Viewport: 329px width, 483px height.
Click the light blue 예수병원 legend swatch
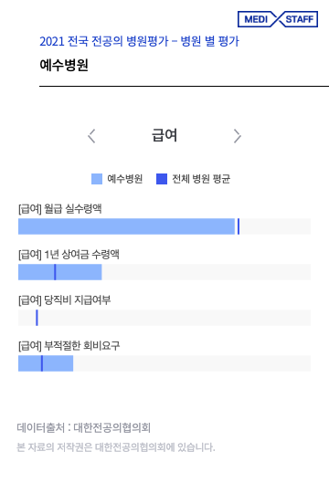pyautogui.click(x=97, y=179)
